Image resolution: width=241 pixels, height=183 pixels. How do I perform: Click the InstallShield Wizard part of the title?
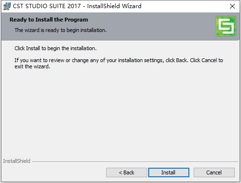[x=114, y=6]
